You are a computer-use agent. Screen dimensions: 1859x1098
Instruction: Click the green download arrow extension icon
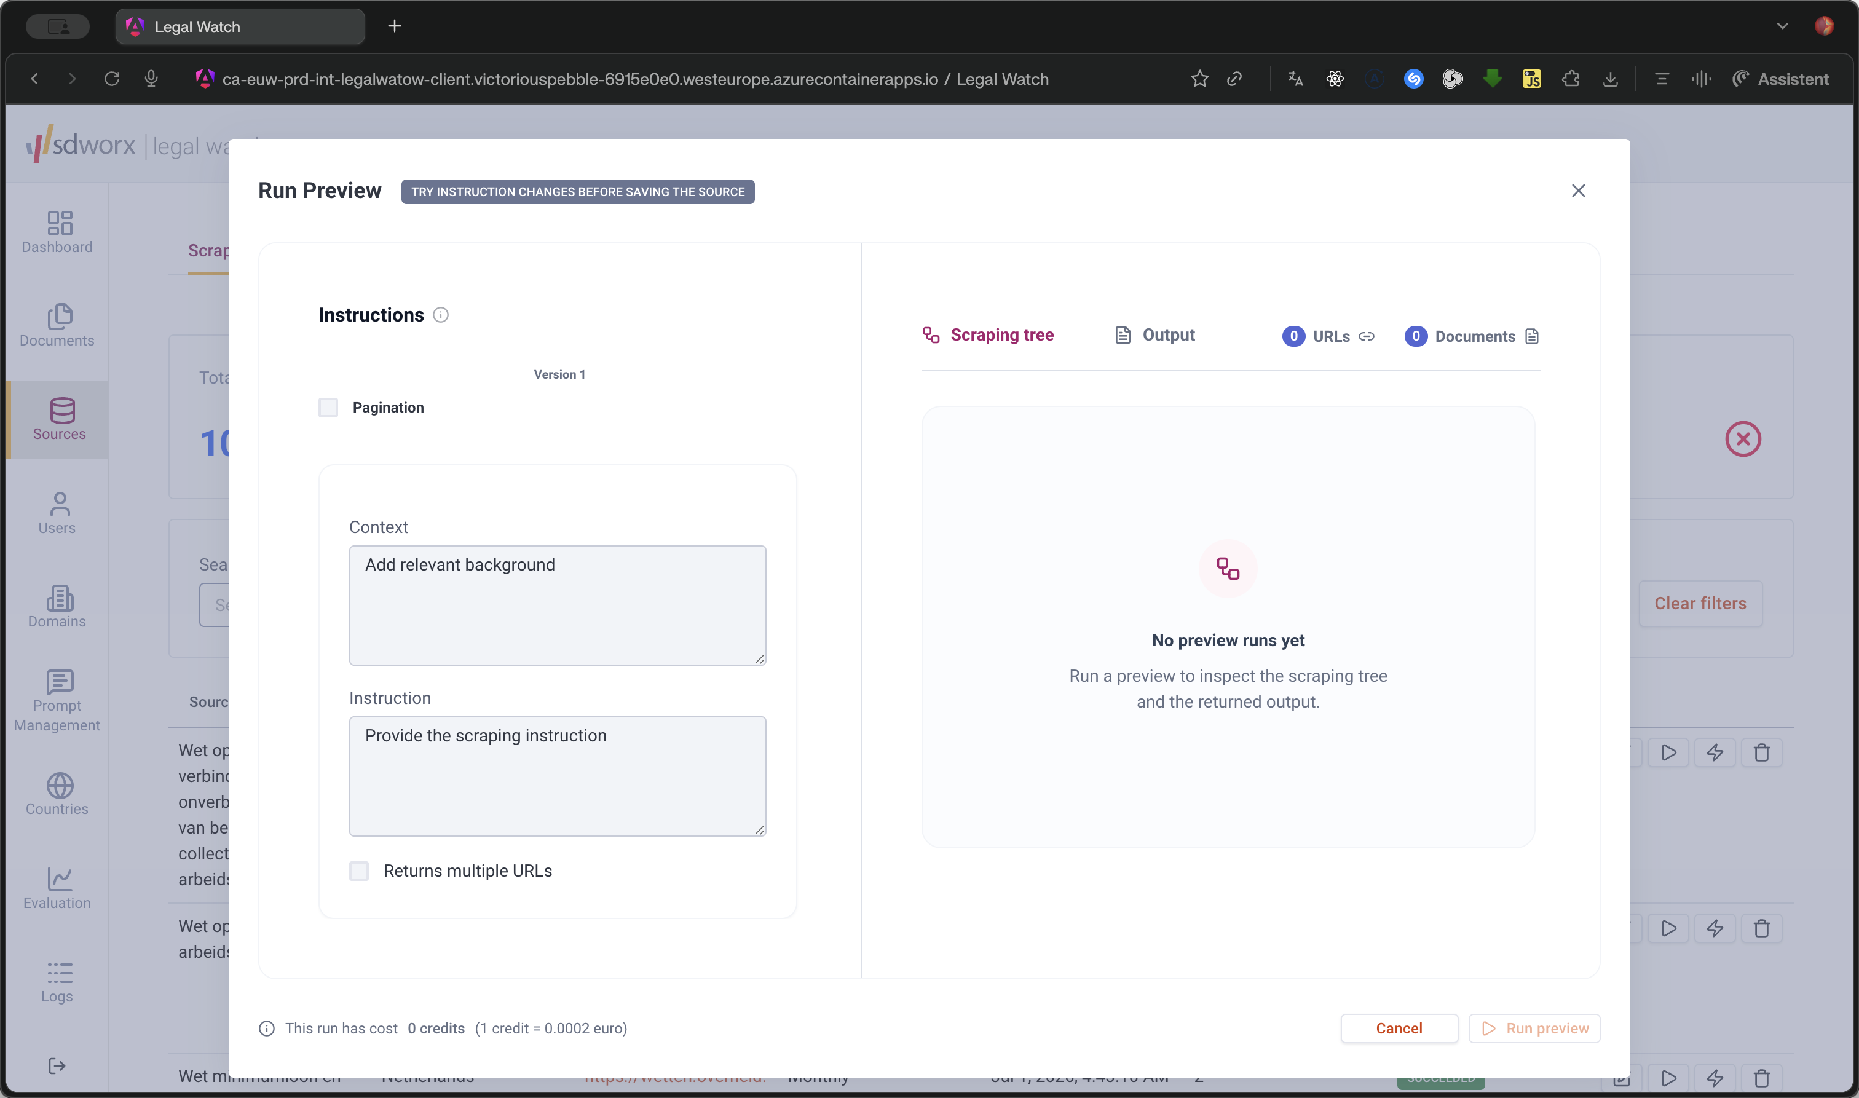coord(1492,79)
